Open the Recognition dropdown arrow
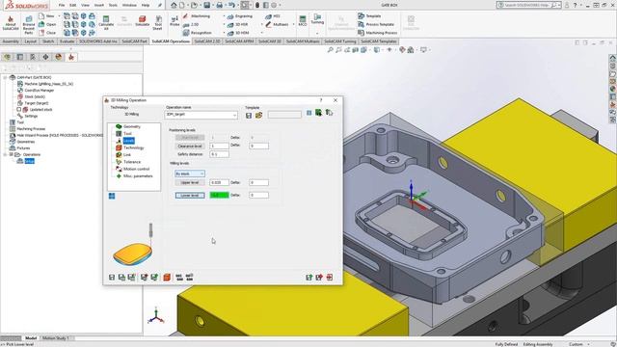Image resolution: width=617 pixels, height=347 pixels. pyautogui.click(x=225, y=33)
